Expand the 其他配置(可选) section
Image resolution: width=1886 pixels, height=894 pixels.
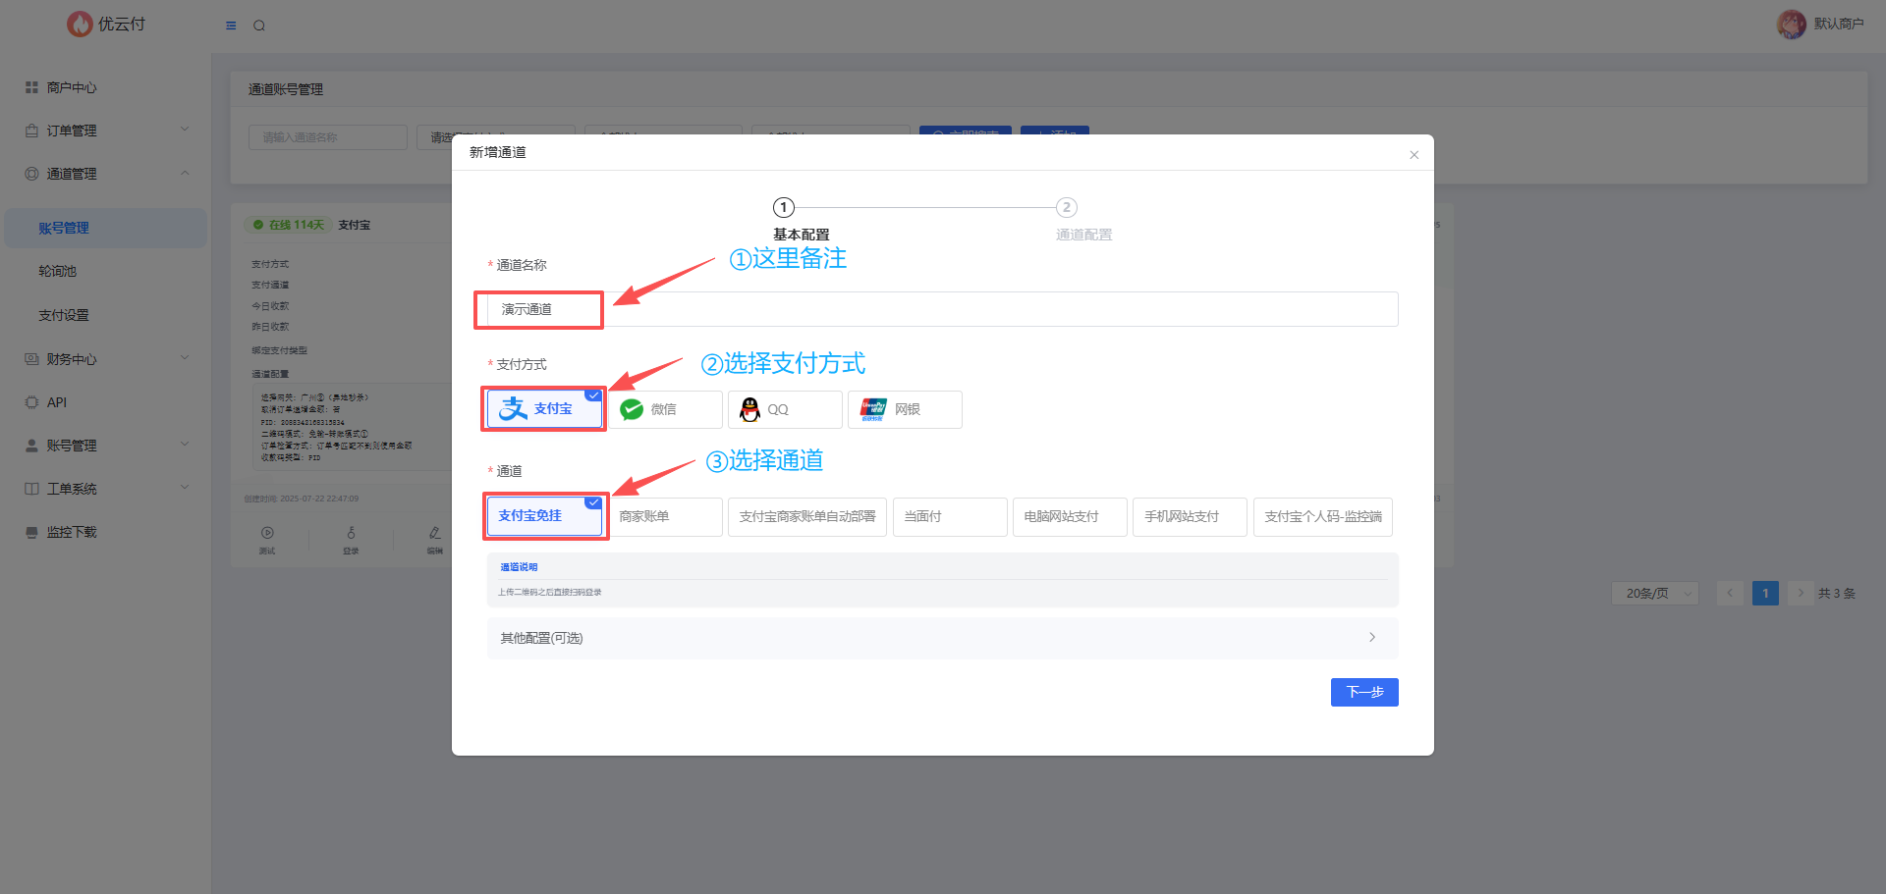click(942, 638)
